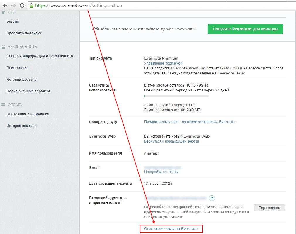This screenshot has width=296, height=234.
Task: Click the browser back arrow
Action: [x=5, y=6]
